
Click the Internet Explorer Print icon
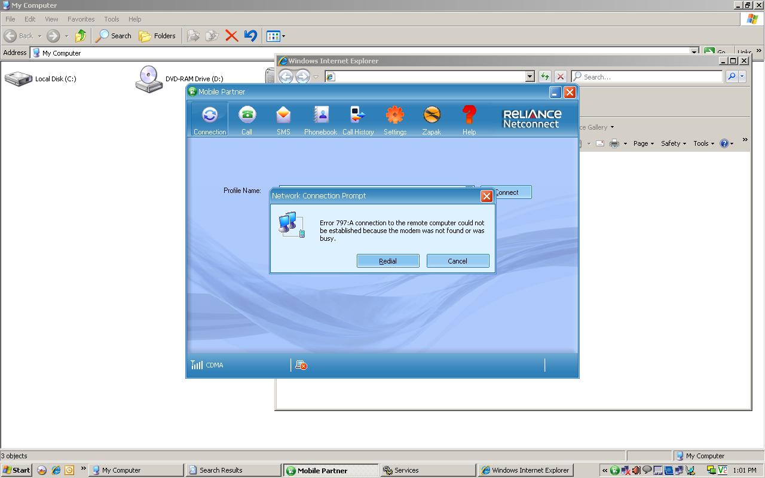[x=614, y=143]
